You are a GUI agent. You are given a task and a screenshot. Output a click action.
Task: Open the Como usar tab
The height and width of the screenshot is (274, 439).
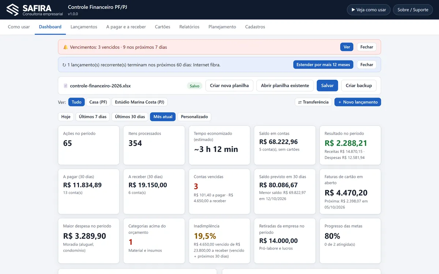[19, 27]
